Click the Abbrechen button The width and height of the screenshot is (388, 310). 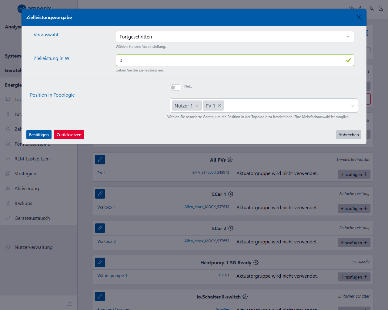point(349,135)
